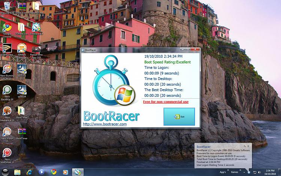
Task: Click the Show desktop strip on the taskbar
Action: point(280,172)
